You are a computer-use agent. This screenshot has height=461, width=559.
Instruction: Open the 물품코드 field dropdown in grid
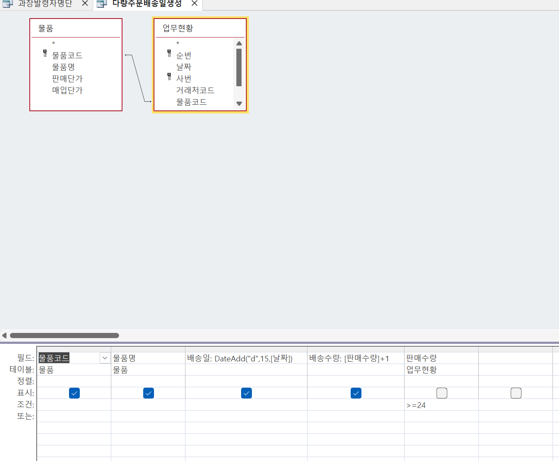105,358
